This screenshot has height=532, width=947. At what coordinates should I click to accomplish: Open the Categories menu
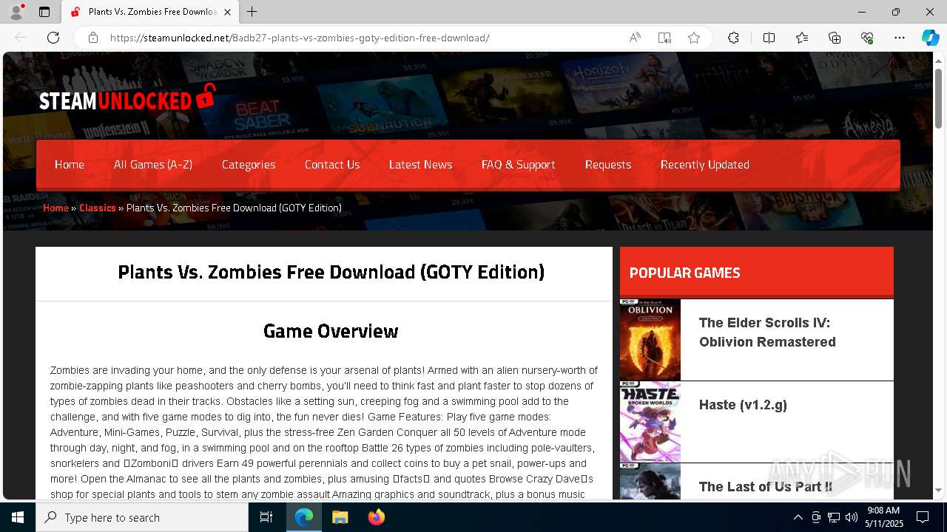[249, 165]
